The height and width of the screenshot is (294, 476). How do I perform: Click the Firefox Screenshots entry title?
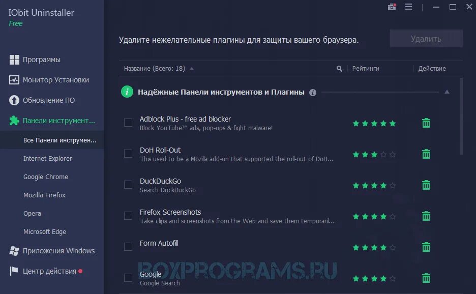[x=170, y=212]
